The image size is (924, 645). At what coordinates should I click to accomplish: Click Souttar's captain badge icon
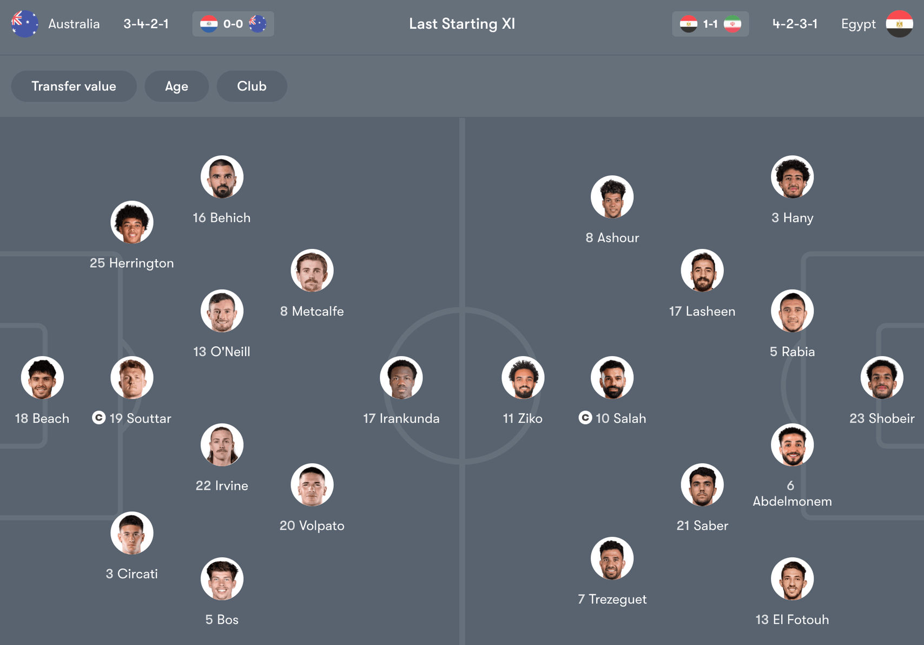98,418
